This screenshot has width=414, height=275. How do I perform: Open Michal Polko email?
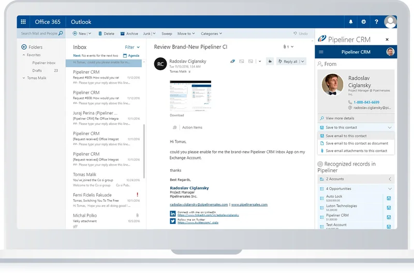coord(105,220)
